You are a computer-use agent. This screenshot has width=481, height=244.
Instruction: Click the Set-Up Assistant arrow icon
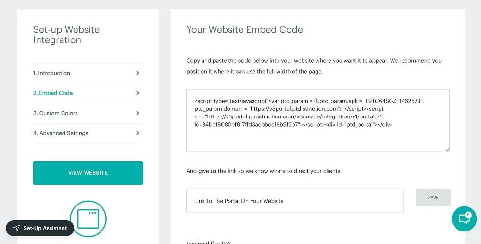[16, 228]
